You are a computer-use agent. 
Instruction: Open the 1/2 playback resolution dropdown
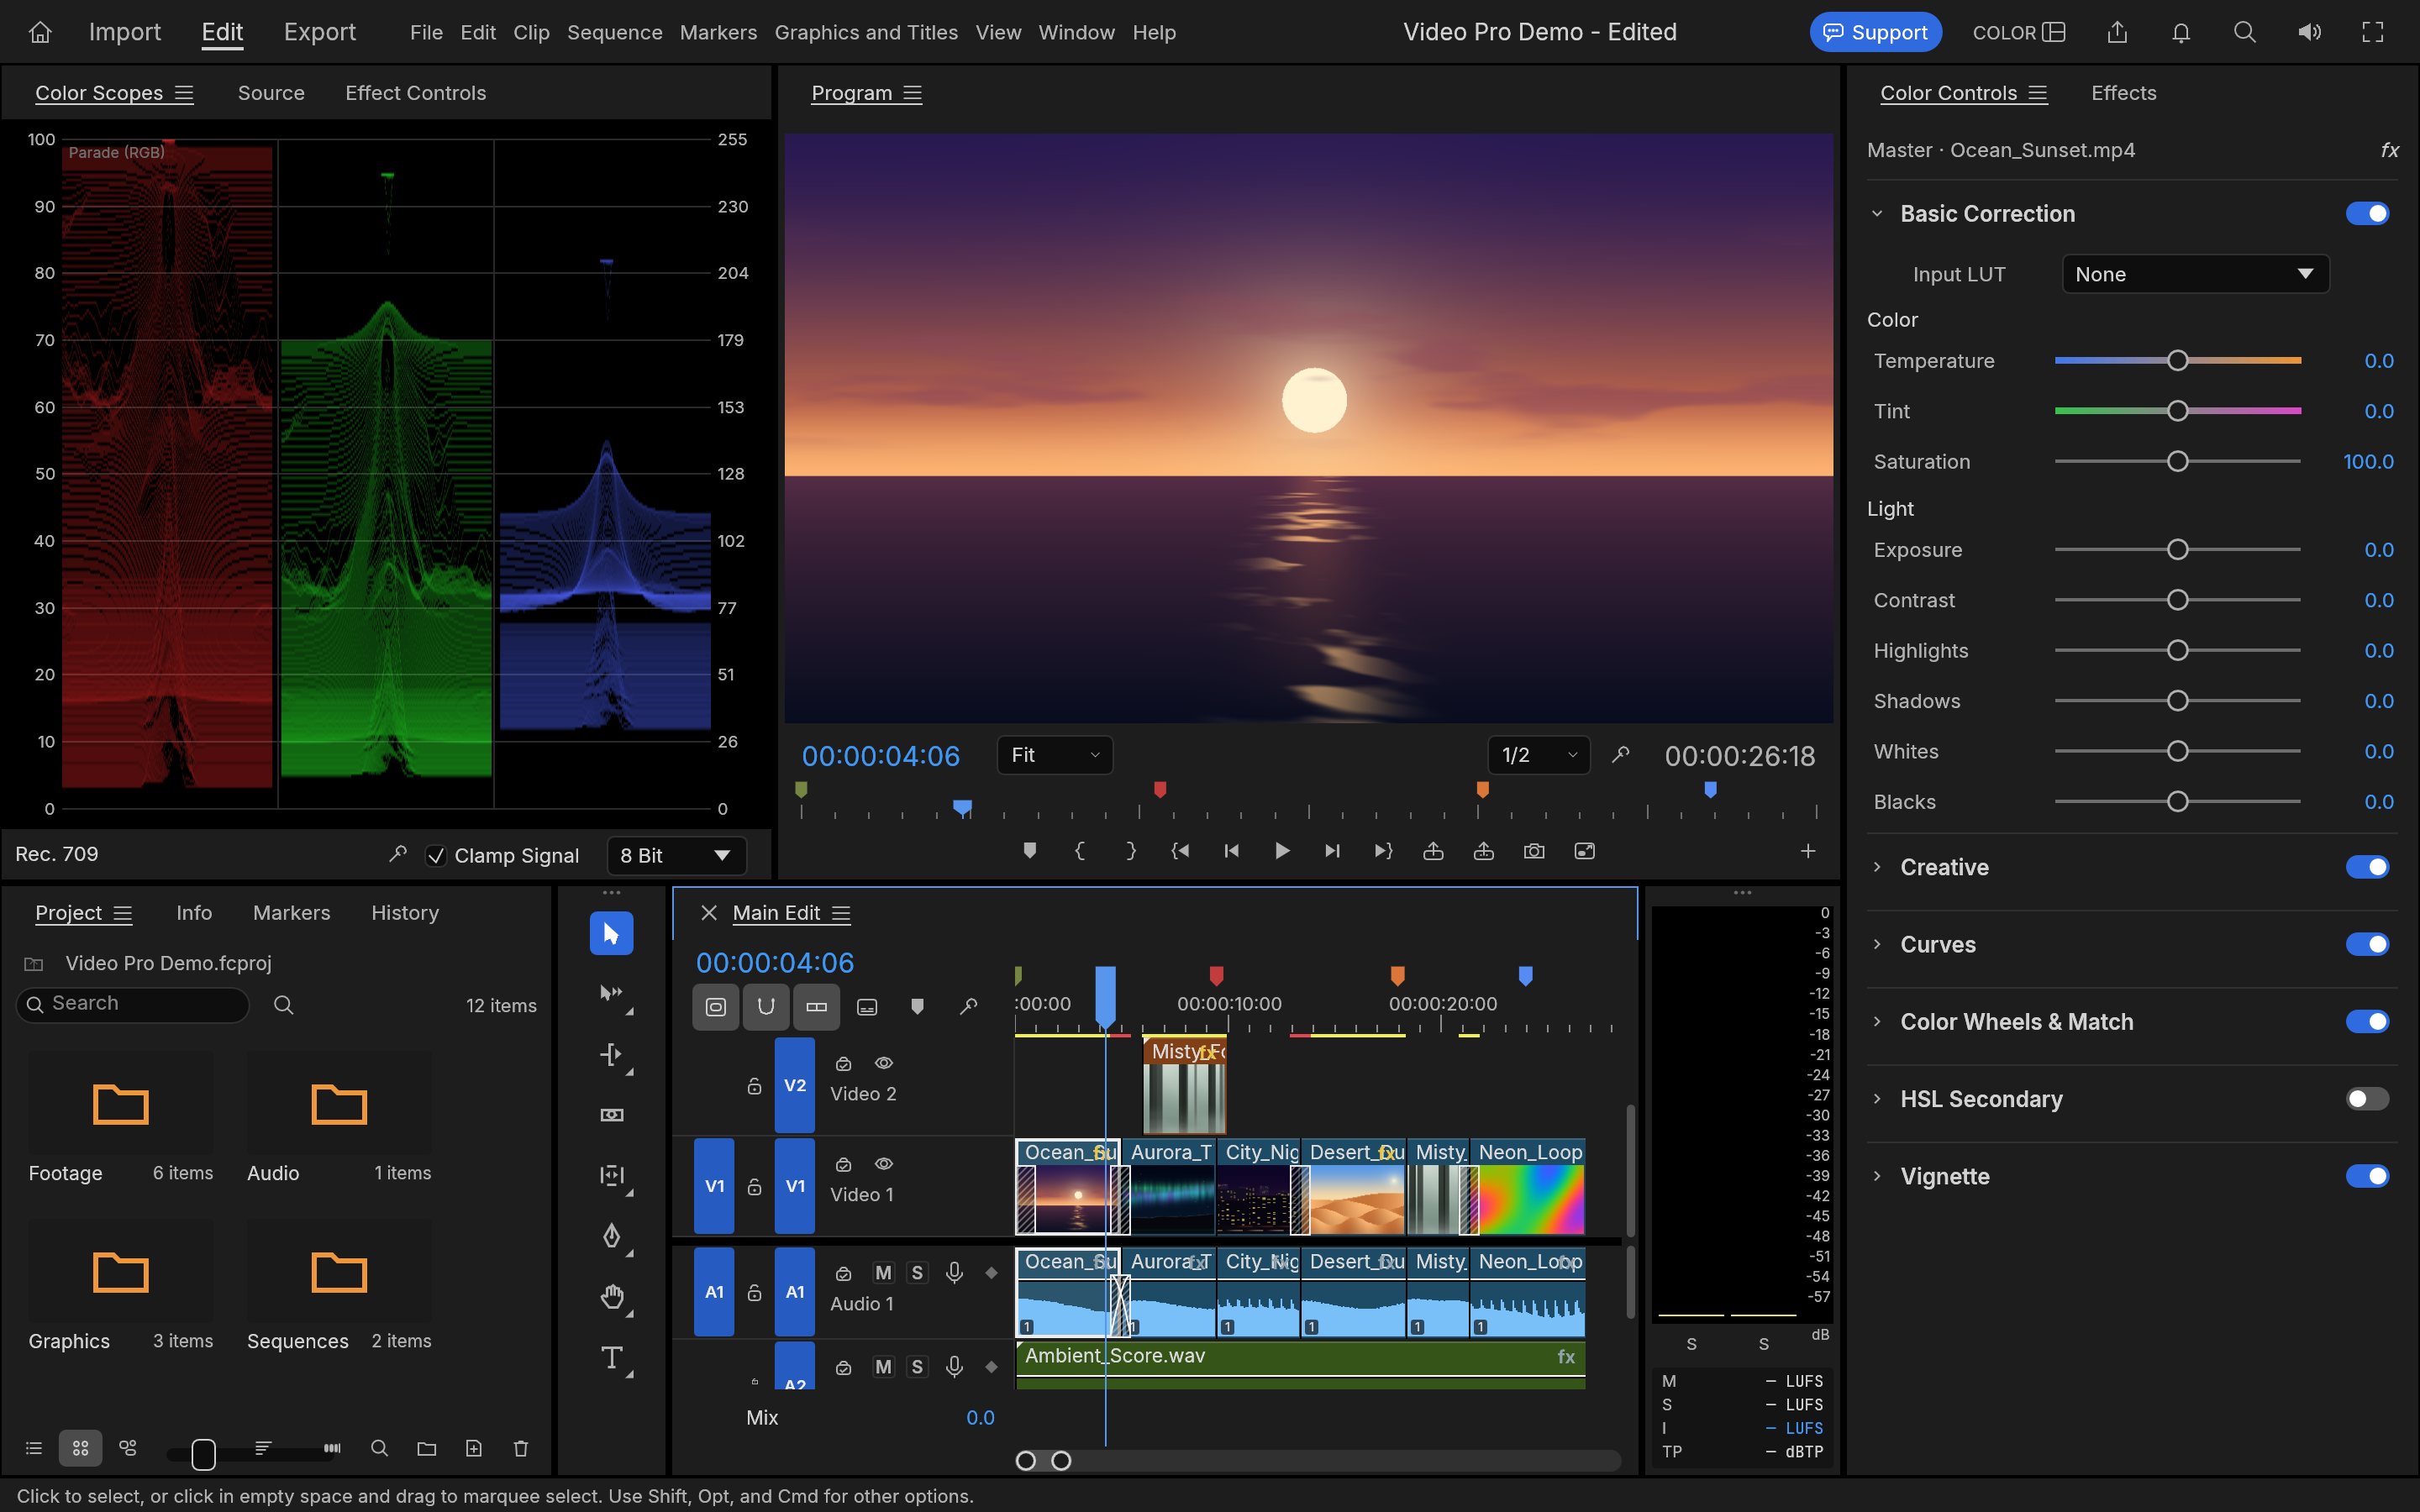click(1538, 755)
